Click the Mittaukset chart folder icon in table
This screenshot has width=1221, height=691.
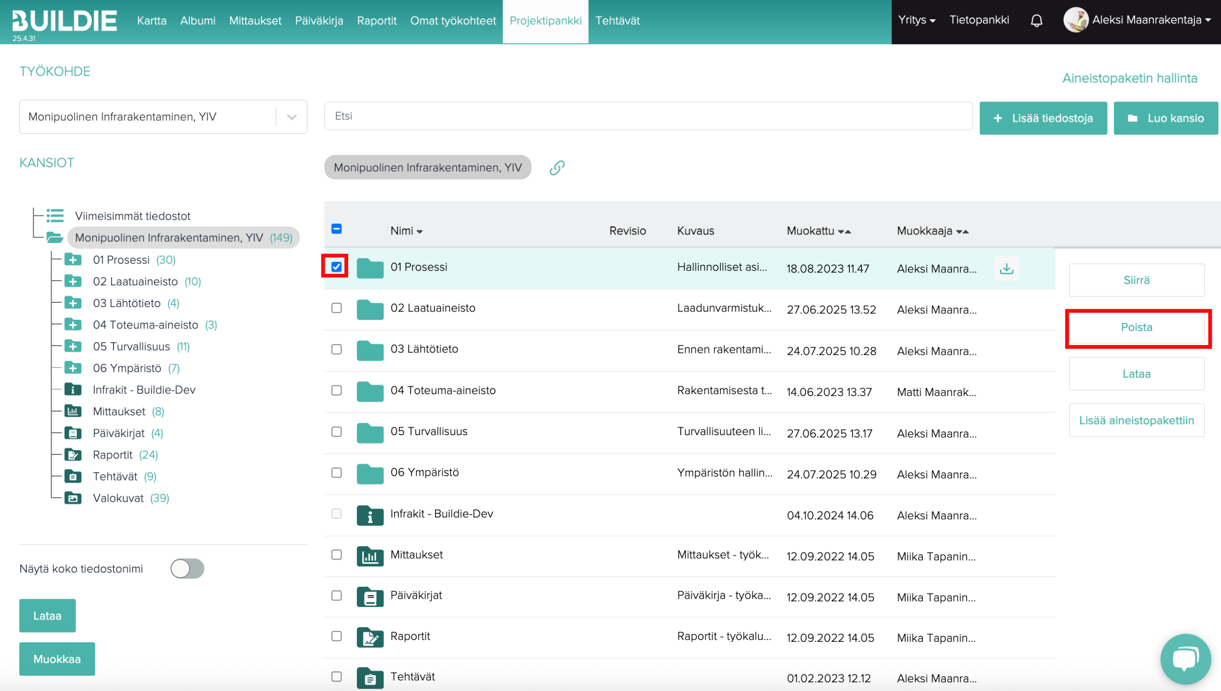tap(370, 556)
